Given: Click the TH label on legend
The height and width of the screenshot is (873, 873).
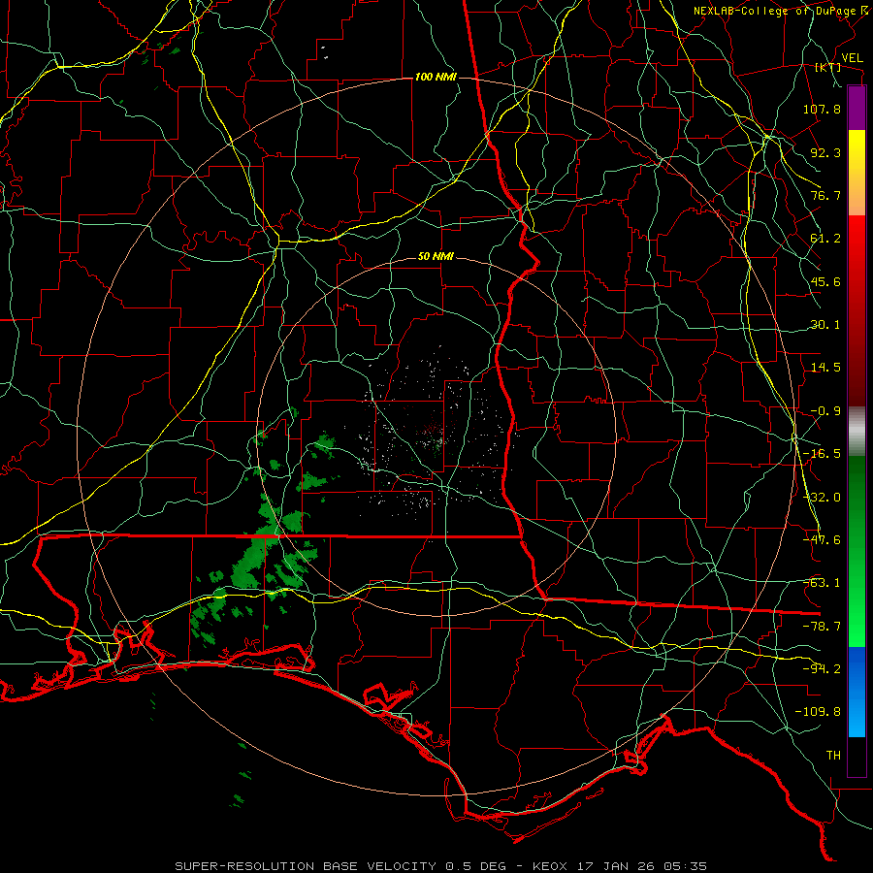Looking at the screenshot, I should 833,756.
